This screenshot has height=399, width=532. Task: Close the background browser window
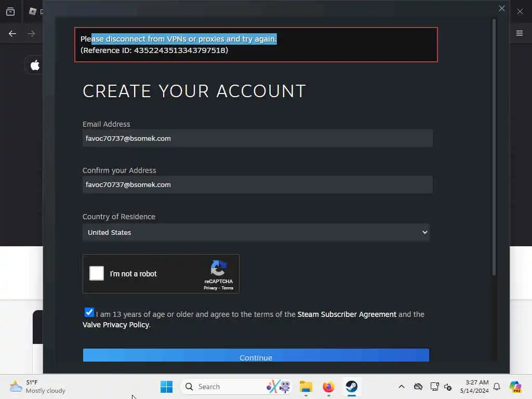tap(520, 11)
